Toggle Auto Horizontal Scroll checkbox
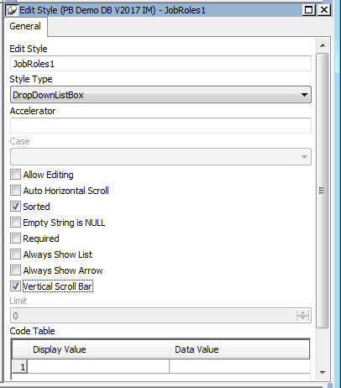 [15, 191]
